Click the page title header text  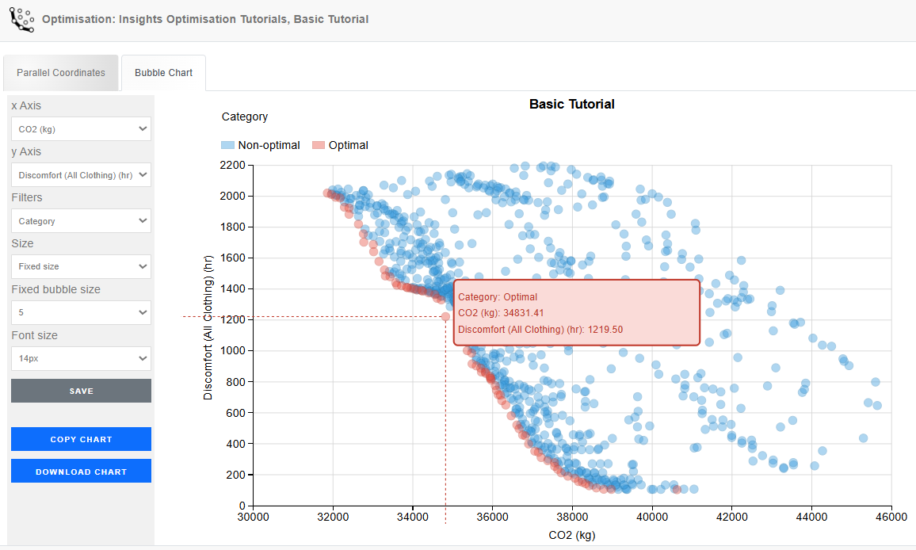coord(205,19)
